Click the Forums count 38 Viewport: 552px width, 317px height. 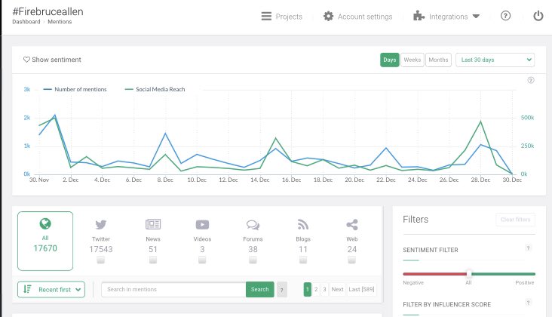click(253, 249)
